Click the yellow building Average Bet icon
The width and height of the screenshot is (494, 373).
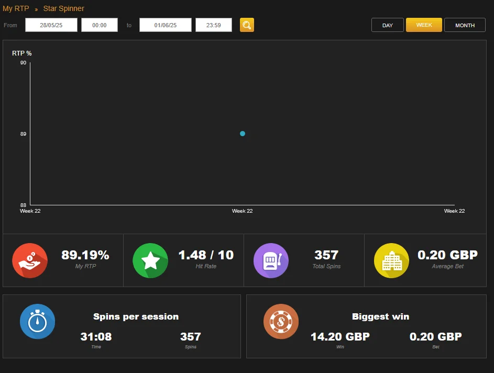click(x=391, y=260)
